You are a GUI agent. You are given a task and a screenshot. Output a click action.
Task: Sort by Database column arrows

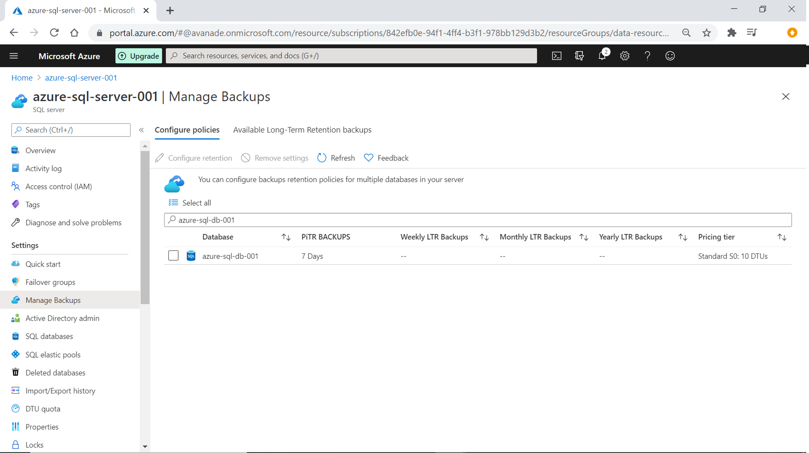(286, 237)
